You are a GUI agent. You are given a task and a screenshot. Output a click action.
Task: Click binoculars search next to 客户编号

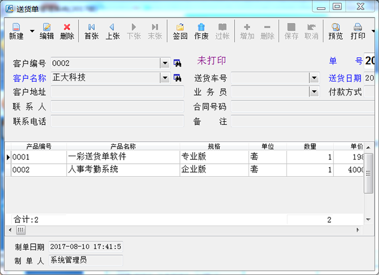pos(178,63)
